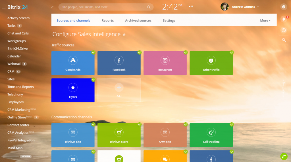Go to Sites in the left menu
Viewport: 291px width, 162px height.
tap(11, 79)
